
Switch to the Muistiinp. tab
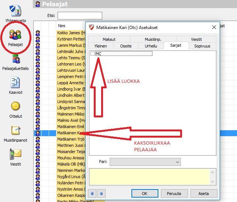pyautogui.click(x=153, y=39)
